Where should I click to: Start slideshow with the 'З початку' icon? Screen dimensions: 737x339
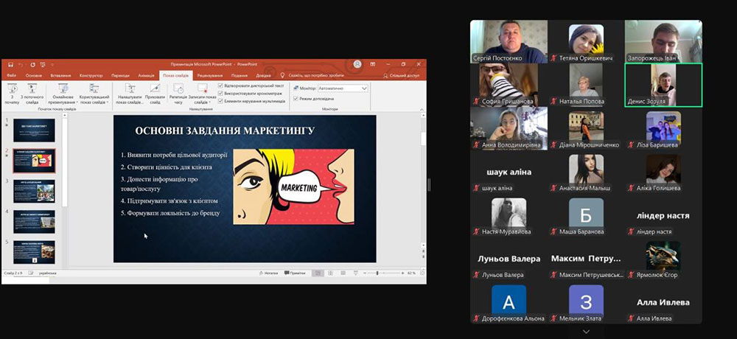pos(13,91)
